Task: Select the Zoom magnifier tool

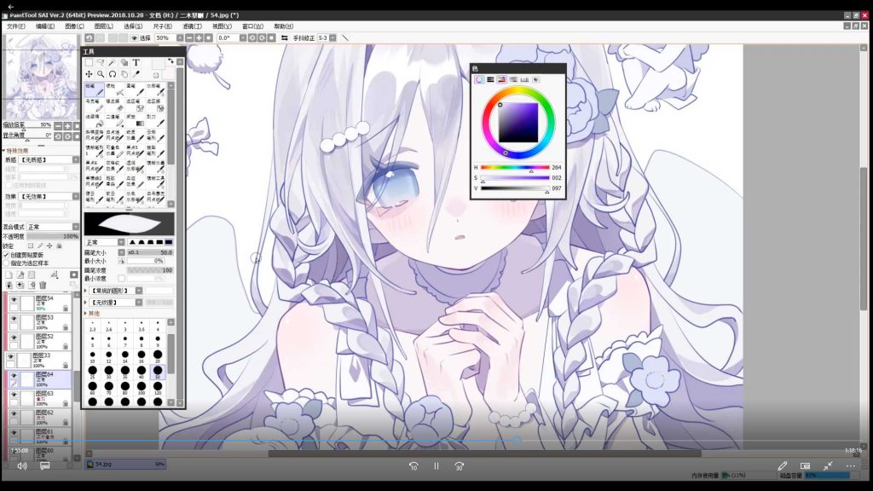Action: (x=101, y=74)
